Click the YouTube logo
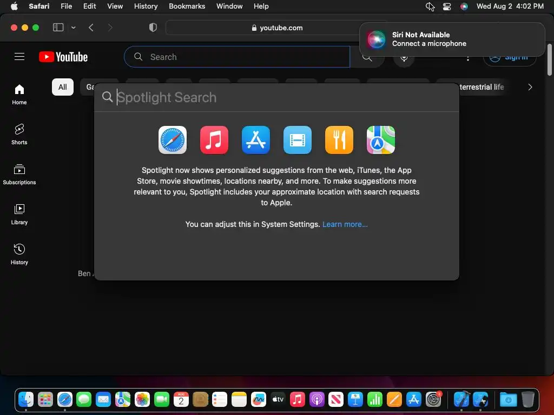This screenshot has width=554, height=415. (63, 57)
